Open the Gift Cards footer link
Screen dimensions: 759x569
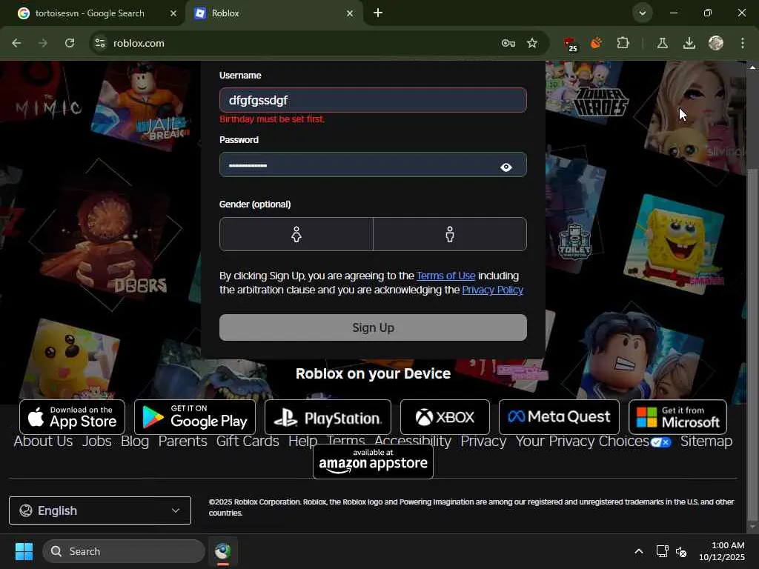tap(248, 442)
